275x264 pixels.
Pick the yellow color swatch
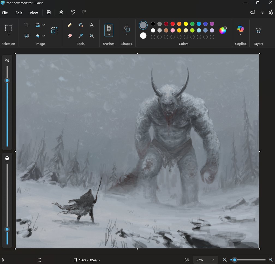coord(186,24)
